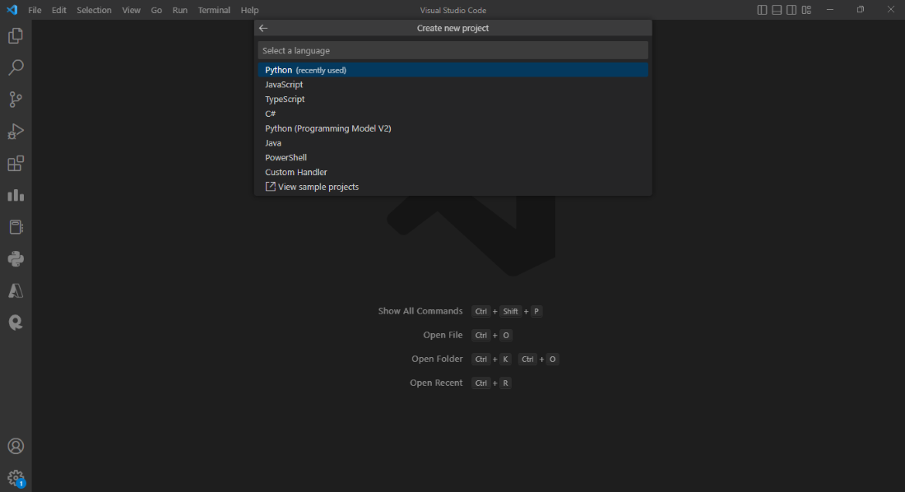Open Source Control view icon

(x=16, y=100)
